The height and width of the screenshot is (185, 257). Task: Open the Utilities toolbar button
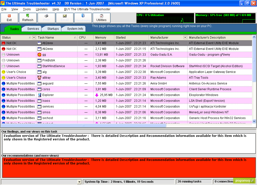point(102,18)
